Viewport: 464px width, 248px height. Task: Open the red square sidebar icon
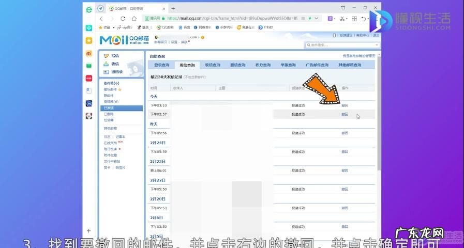(x=89, y=78)
